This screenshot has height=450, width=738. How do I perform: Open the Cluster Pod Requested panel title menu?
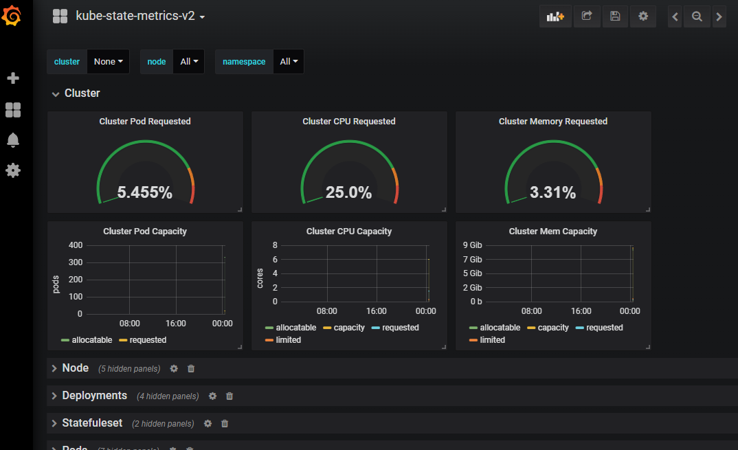point(145,122)
